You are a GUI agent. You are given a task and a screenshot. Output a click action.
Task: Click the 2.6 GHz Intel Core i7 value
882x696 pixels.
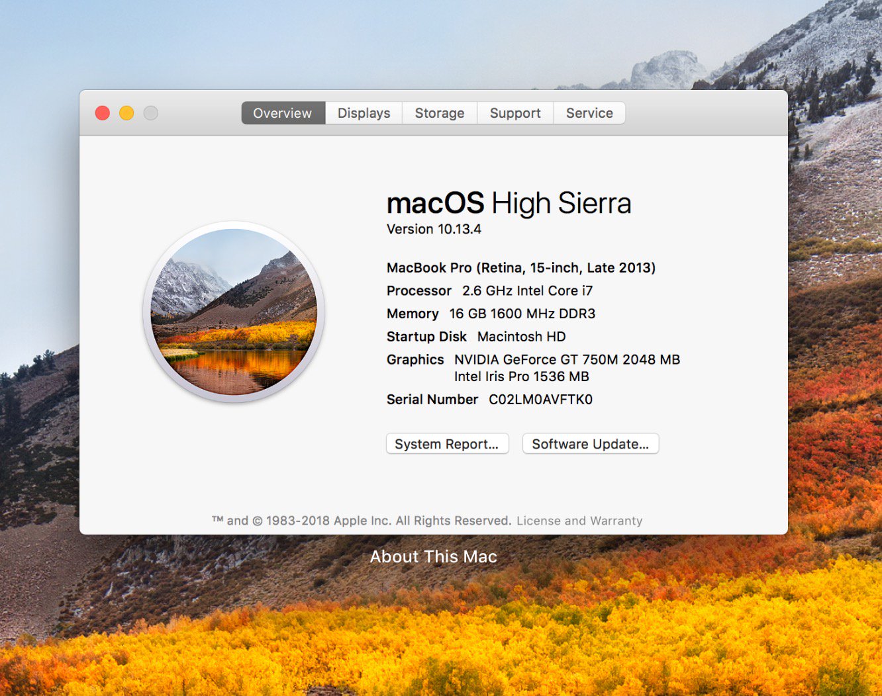pos(527,291)
